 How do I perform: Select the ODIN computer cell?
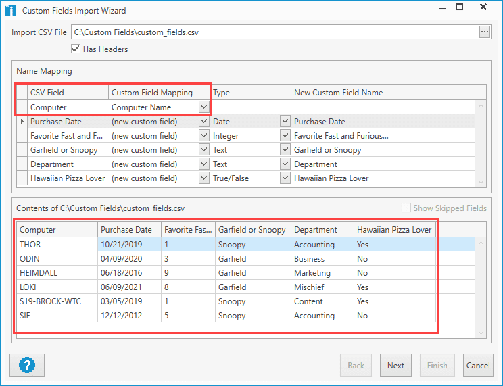(57, 259)
